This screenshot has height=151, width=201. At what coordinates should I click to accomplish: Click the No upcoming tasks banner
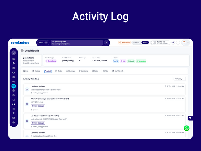pyautogui.click(x=77, y=43)
